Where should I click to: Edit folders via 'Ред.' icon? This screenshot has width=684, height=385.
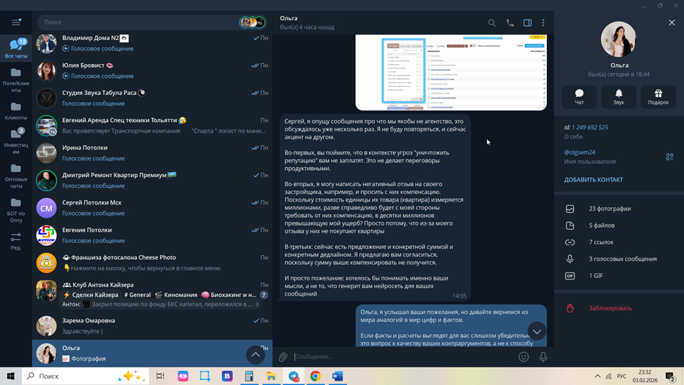(x=16, y=242)
